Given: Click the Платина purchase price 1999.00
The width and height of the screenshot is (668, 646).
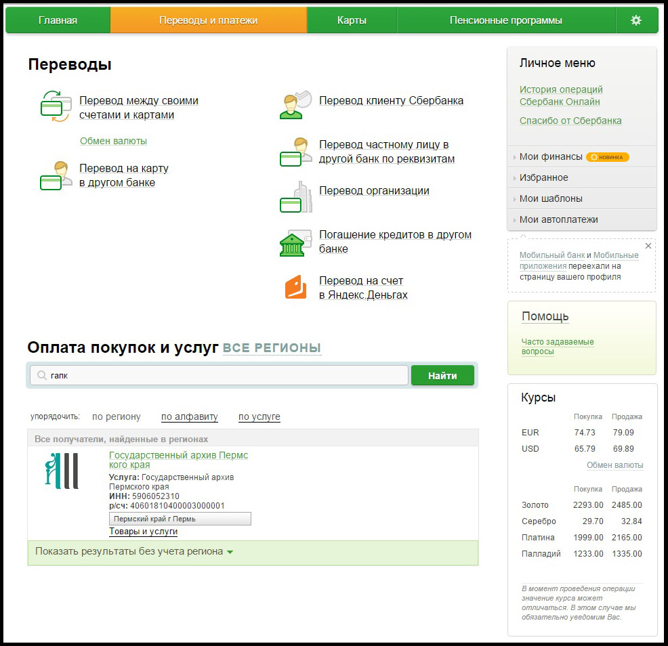Looking at the screenshot, I should (588, 538).
